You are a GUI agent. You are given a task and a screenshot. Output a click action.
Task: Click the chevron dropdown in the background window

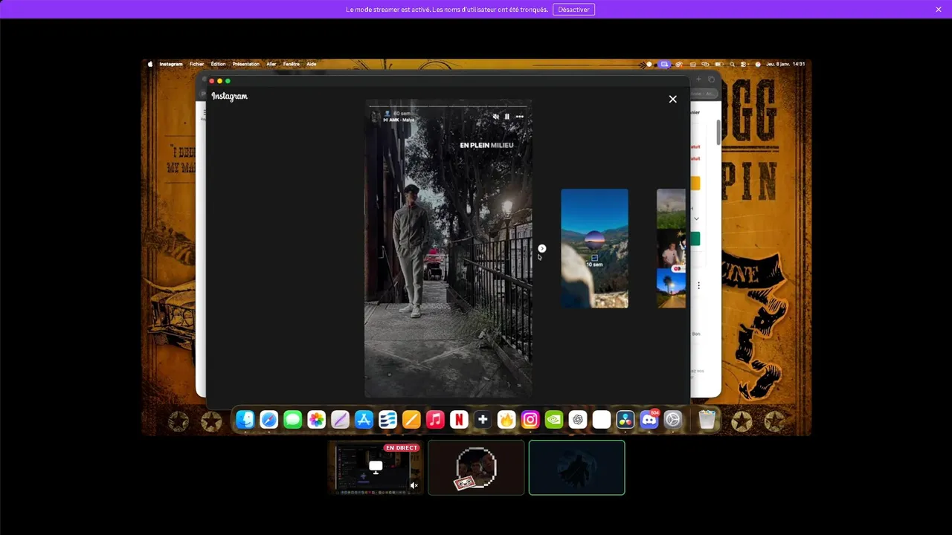pyautogui.click(x=696, y=218)
